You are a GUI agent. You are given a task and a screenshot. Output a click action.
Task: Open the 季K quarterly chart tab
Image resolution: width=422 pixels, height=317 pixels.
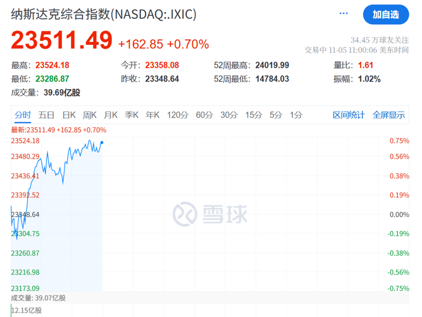[132, 115]
